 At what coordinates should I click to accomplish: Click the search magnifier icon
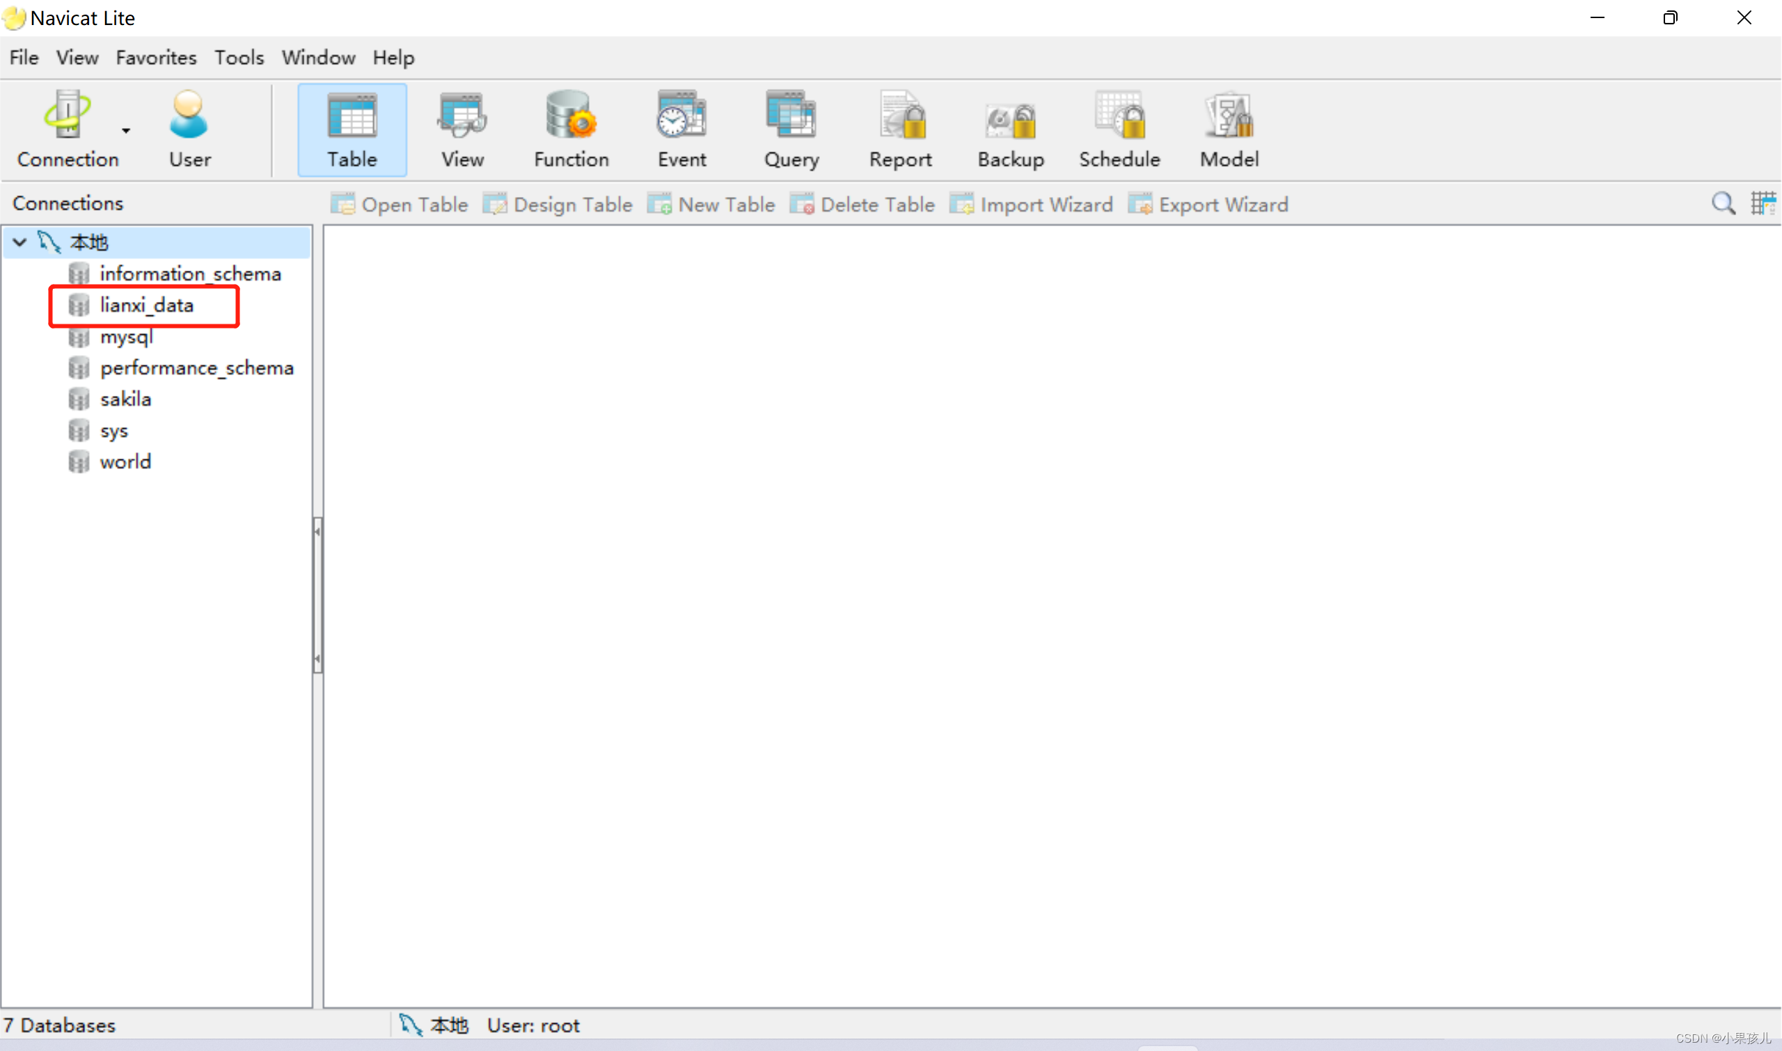[x=1723, y=204]
